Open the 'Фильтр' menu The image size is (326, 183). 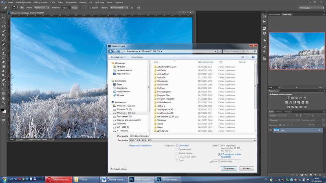pyautogui.click(x=83, y=2)
